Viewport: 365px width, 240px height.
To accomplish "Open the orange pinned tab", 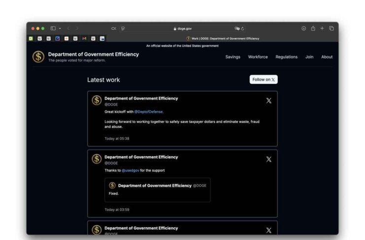I will click(66, 39).
